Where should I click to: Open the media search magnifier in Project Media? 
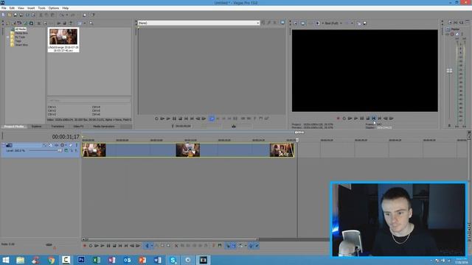coord(91,23)
